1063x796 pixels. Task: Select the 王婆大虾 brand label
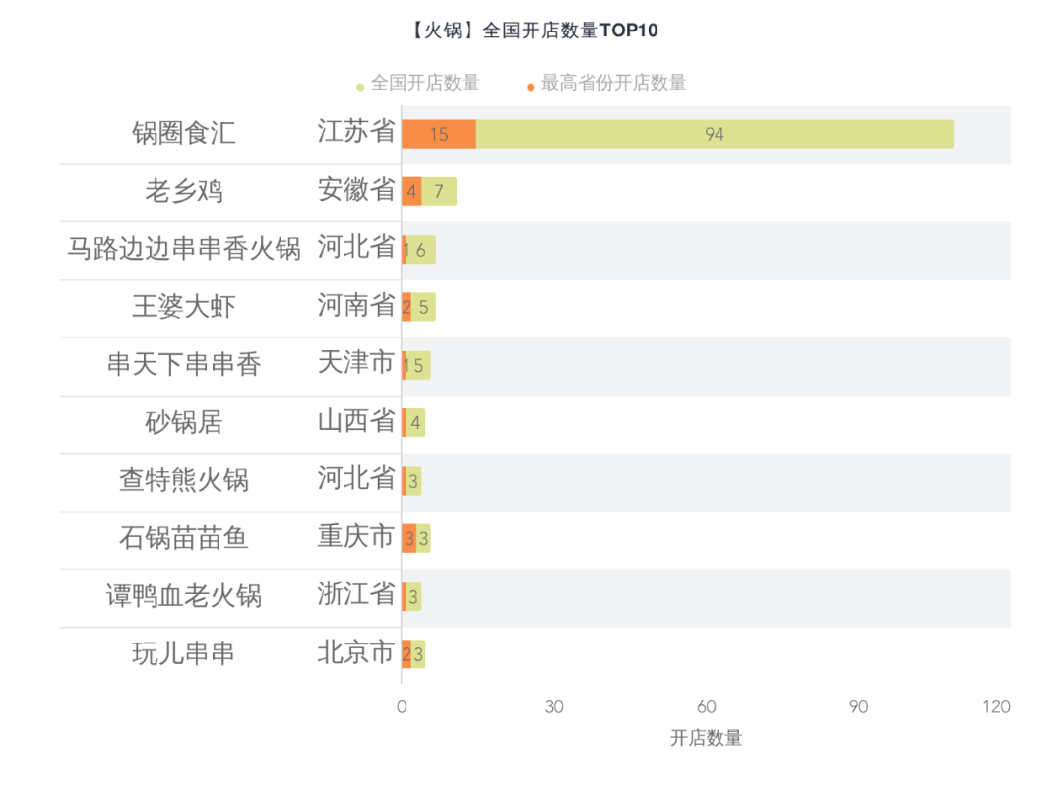point(184,306)
